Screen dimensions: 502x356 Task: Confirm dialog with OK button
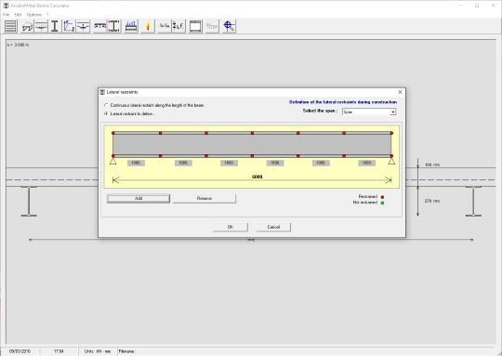(231, 227)
